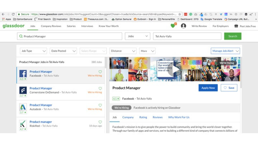
Task: Open the Inspiration bookmarks folder
Action: point(60,19)
